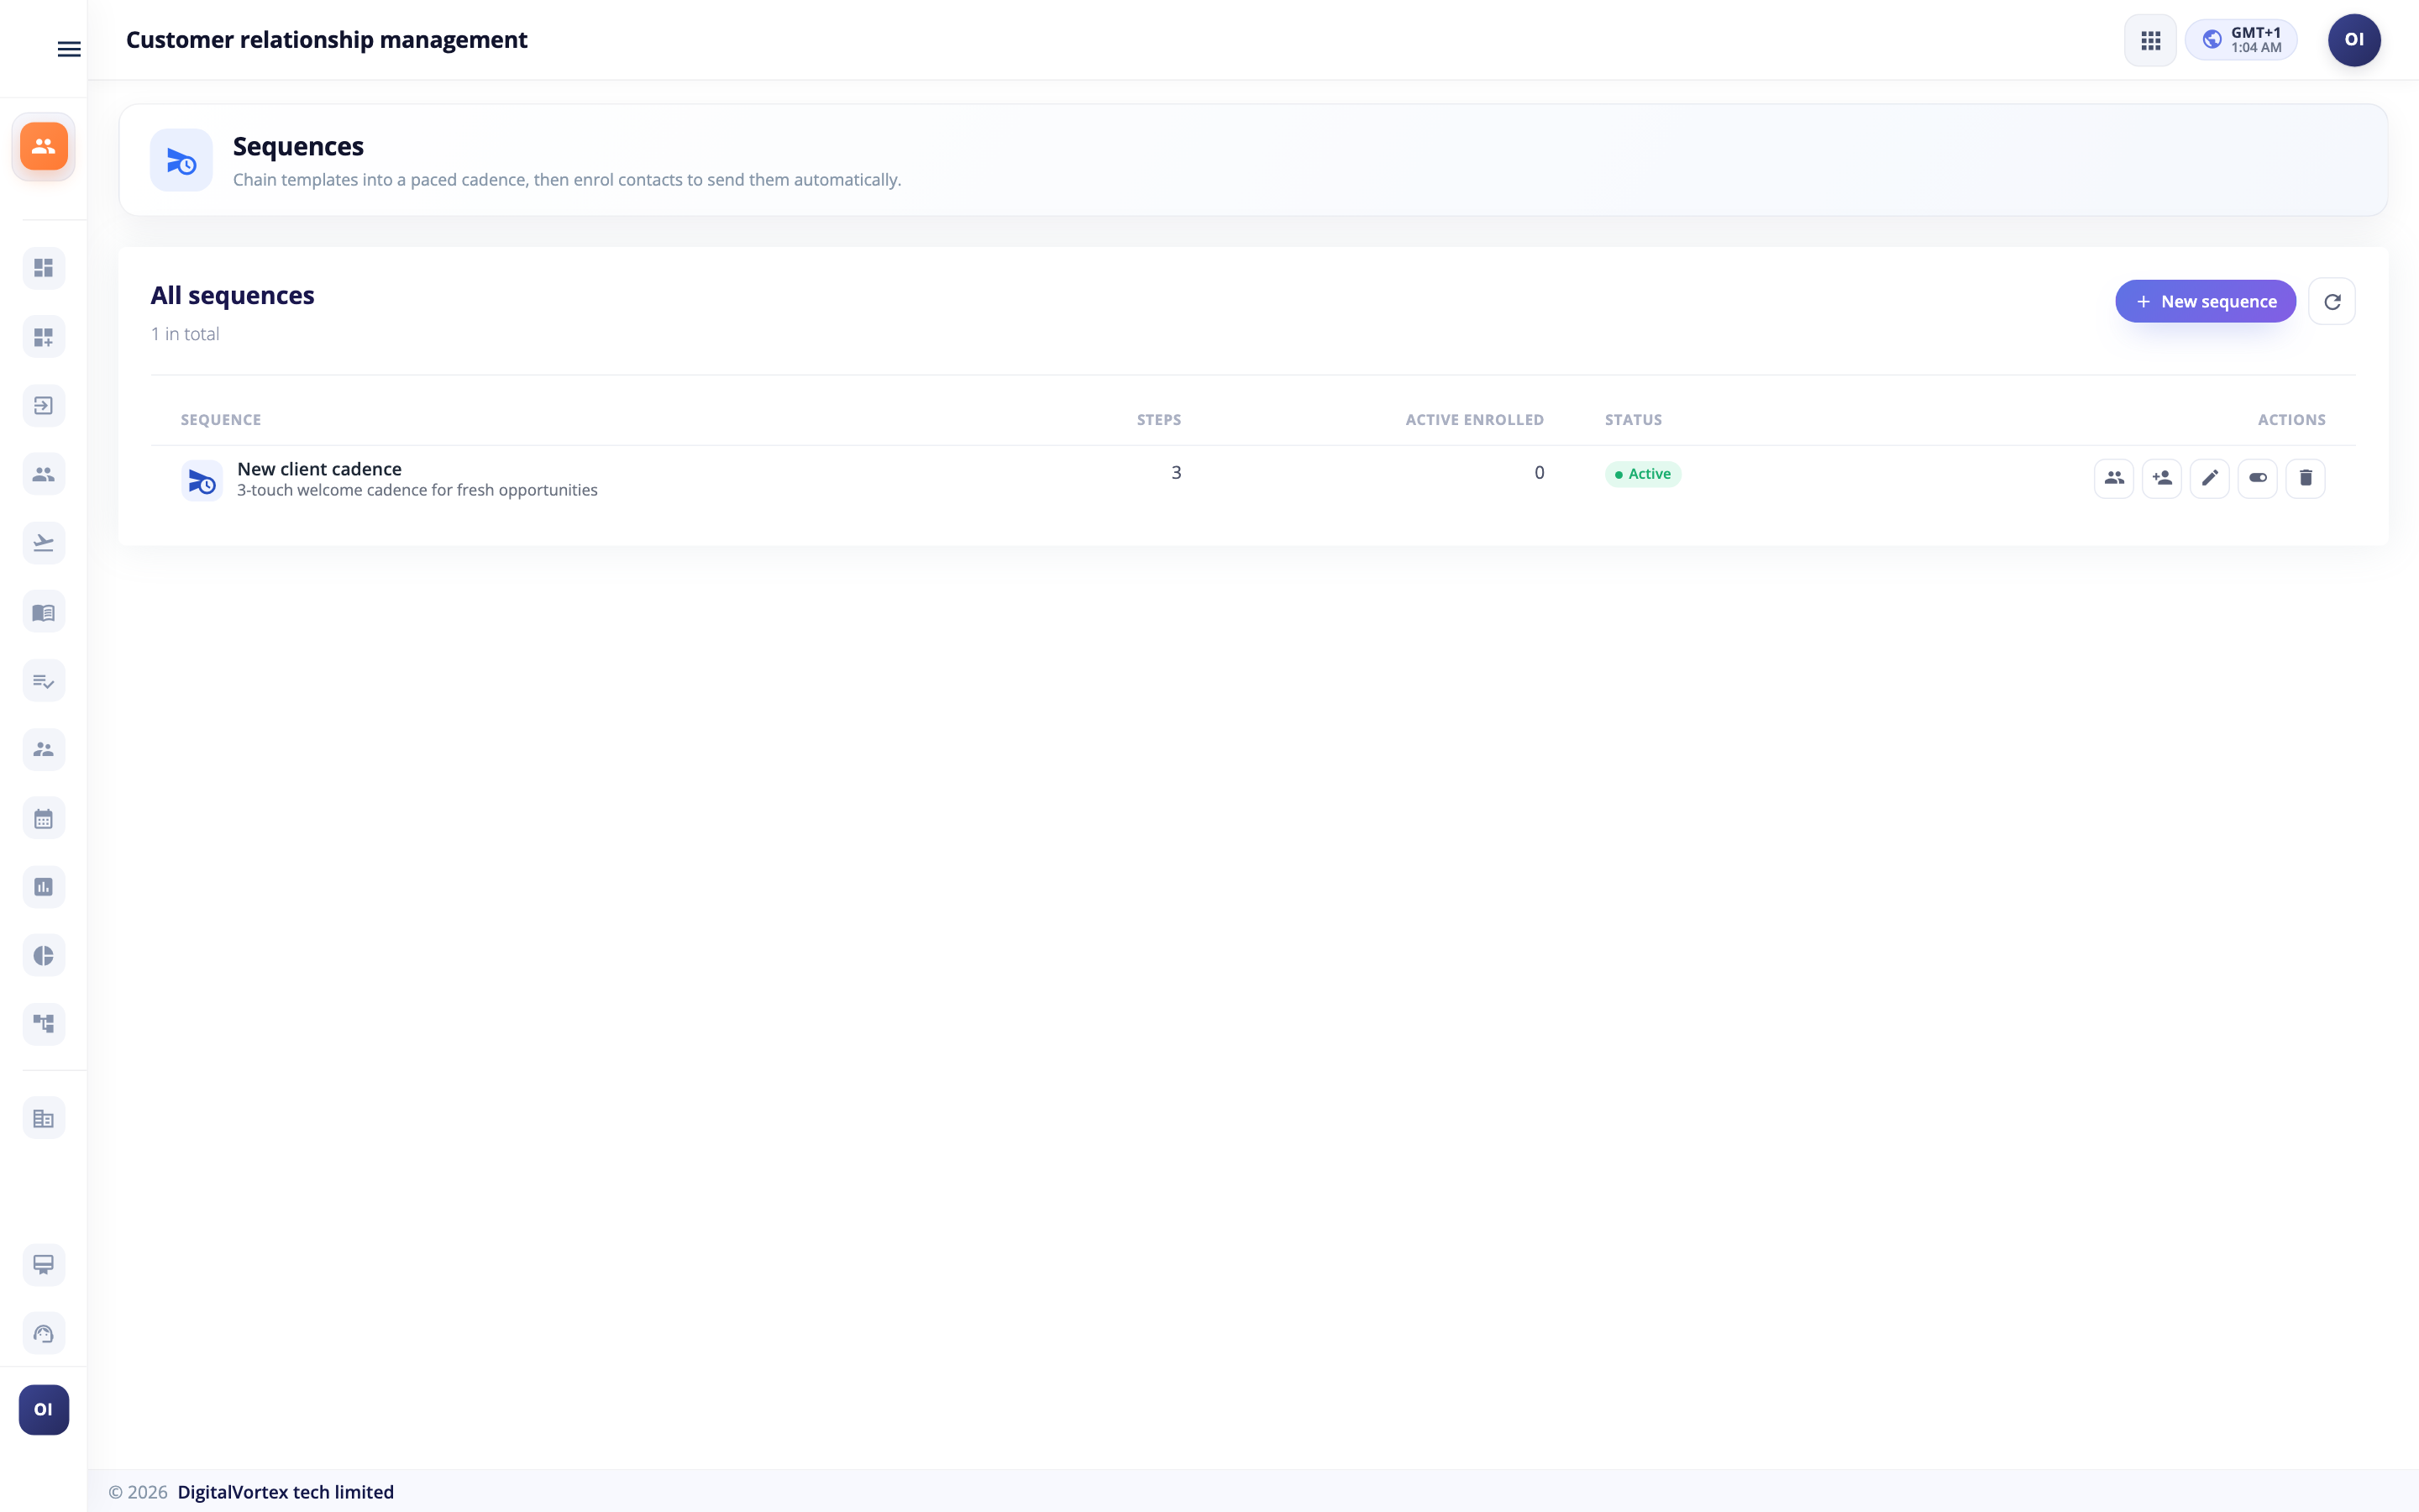This screenshot has width=2419, height=1512.
Task: Click the '3-touch welcome cadence' description text
Action: (417, 490)
